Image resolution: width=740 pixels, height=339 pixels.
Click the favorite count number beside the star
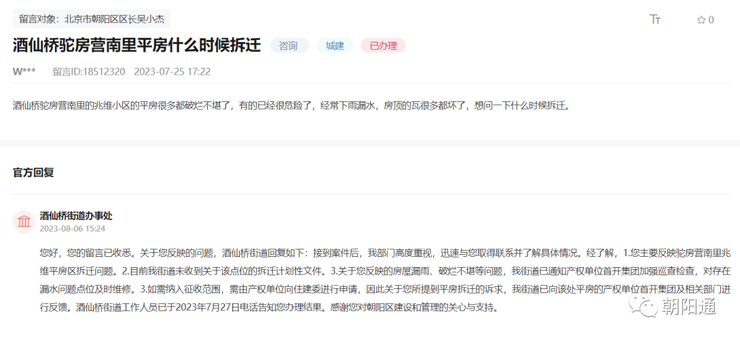pos(711,20)
